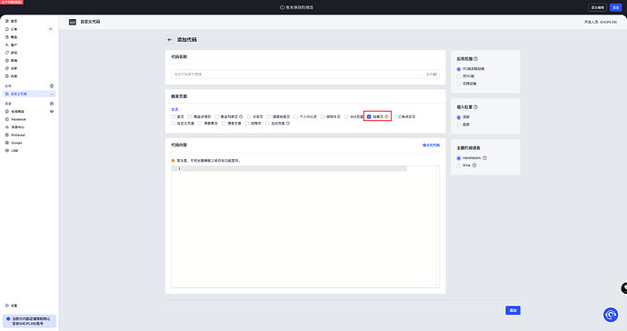Image resolution: width=627 pixels, height=331 pixels.
Task: Click the help icon next to 应用范围
Action: (x=475, y=59)
